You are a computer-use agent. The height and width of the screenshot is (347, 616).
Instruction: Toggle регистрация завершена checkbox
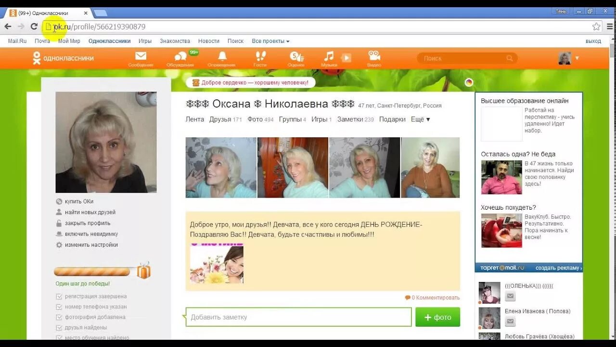[x=59, y=296]
